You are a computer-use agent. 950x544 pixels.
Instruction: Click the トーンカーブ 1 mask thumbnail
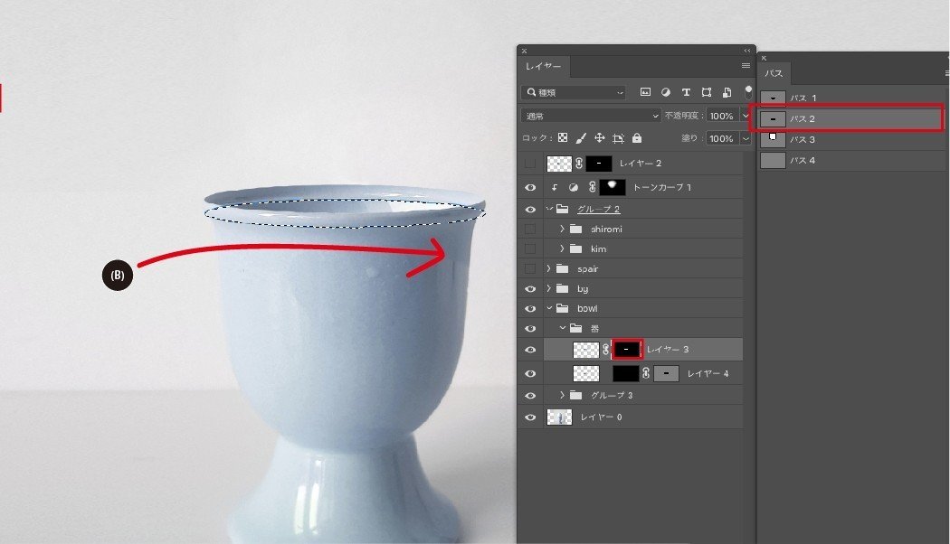[612, 187]
